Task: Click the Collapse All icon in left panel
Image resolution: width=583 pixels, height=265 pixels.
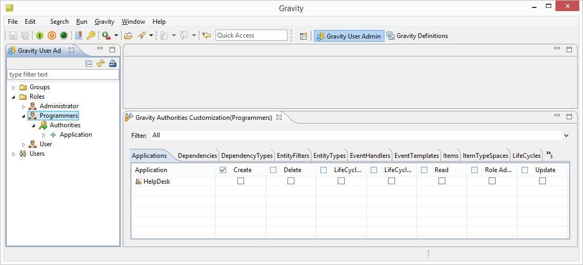Action: pos(89,64)
